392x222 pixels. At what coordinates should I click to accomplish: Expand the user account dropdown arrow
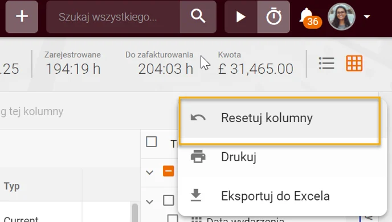[367, 16]
